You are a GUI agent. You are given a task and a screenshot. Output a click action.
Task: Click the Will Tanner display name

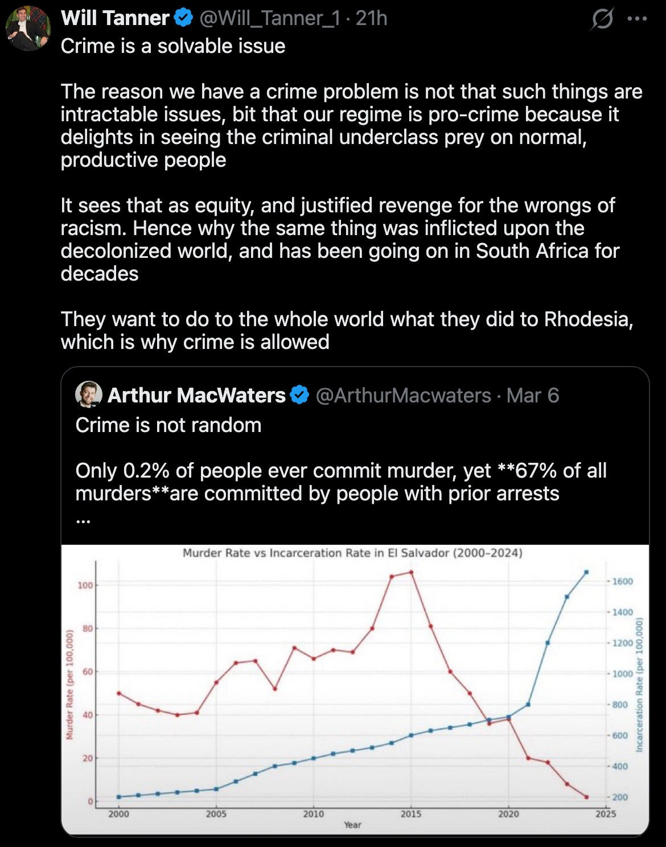coord(115,18)
